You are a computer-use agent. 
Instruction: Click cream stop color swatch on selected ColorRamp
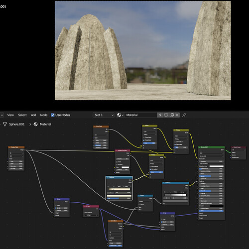[x=119, y=196]
